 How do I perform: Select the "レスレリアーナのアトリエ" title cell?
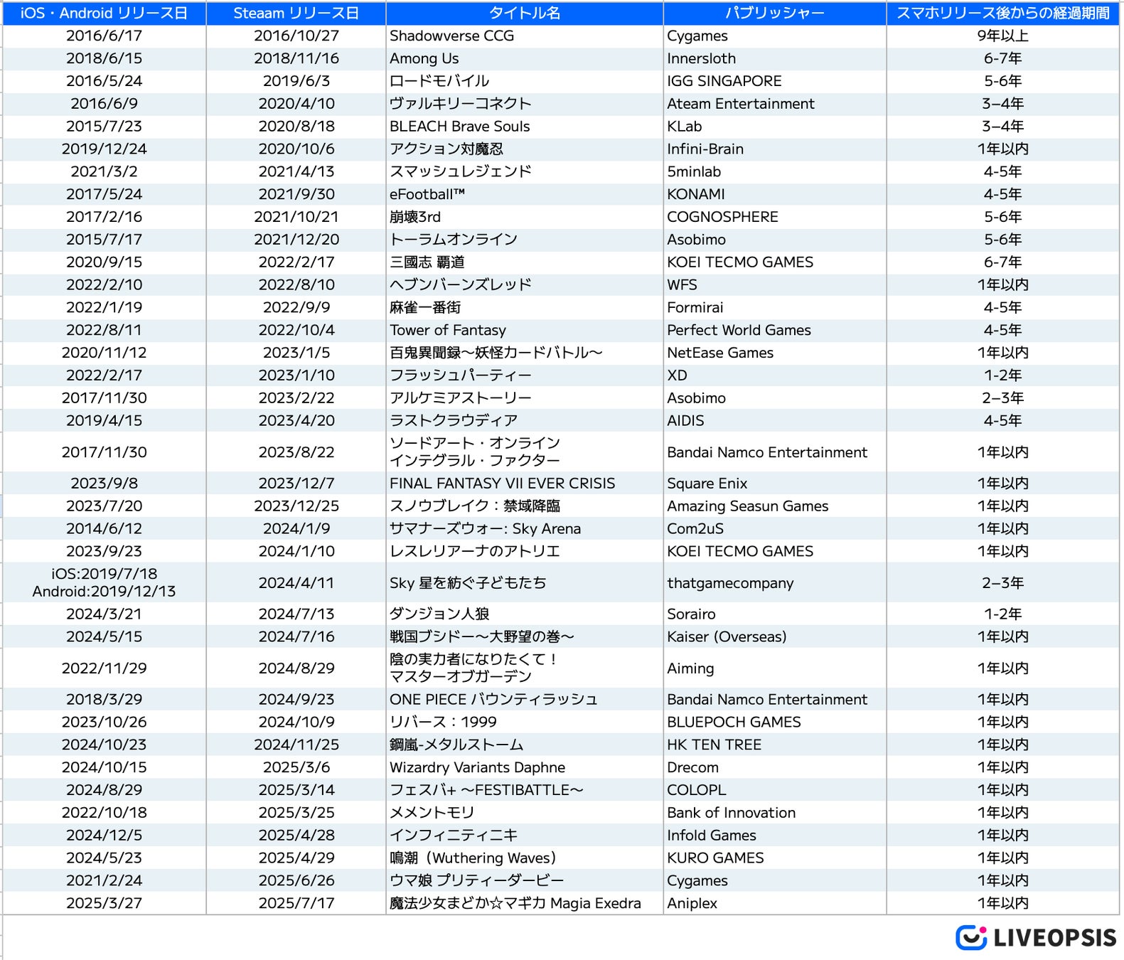point(525,552)
